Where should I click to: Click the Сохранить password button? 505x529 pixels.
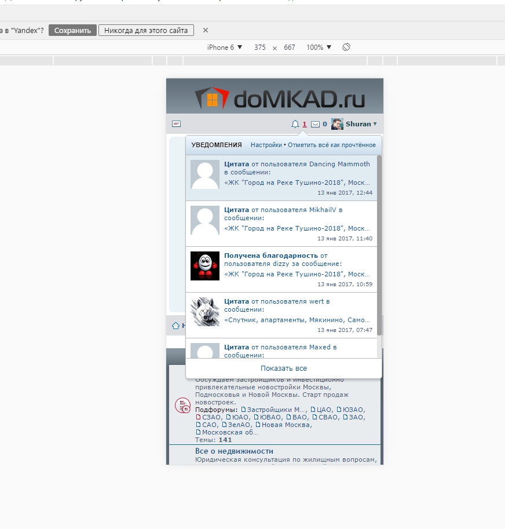[72, 30]
